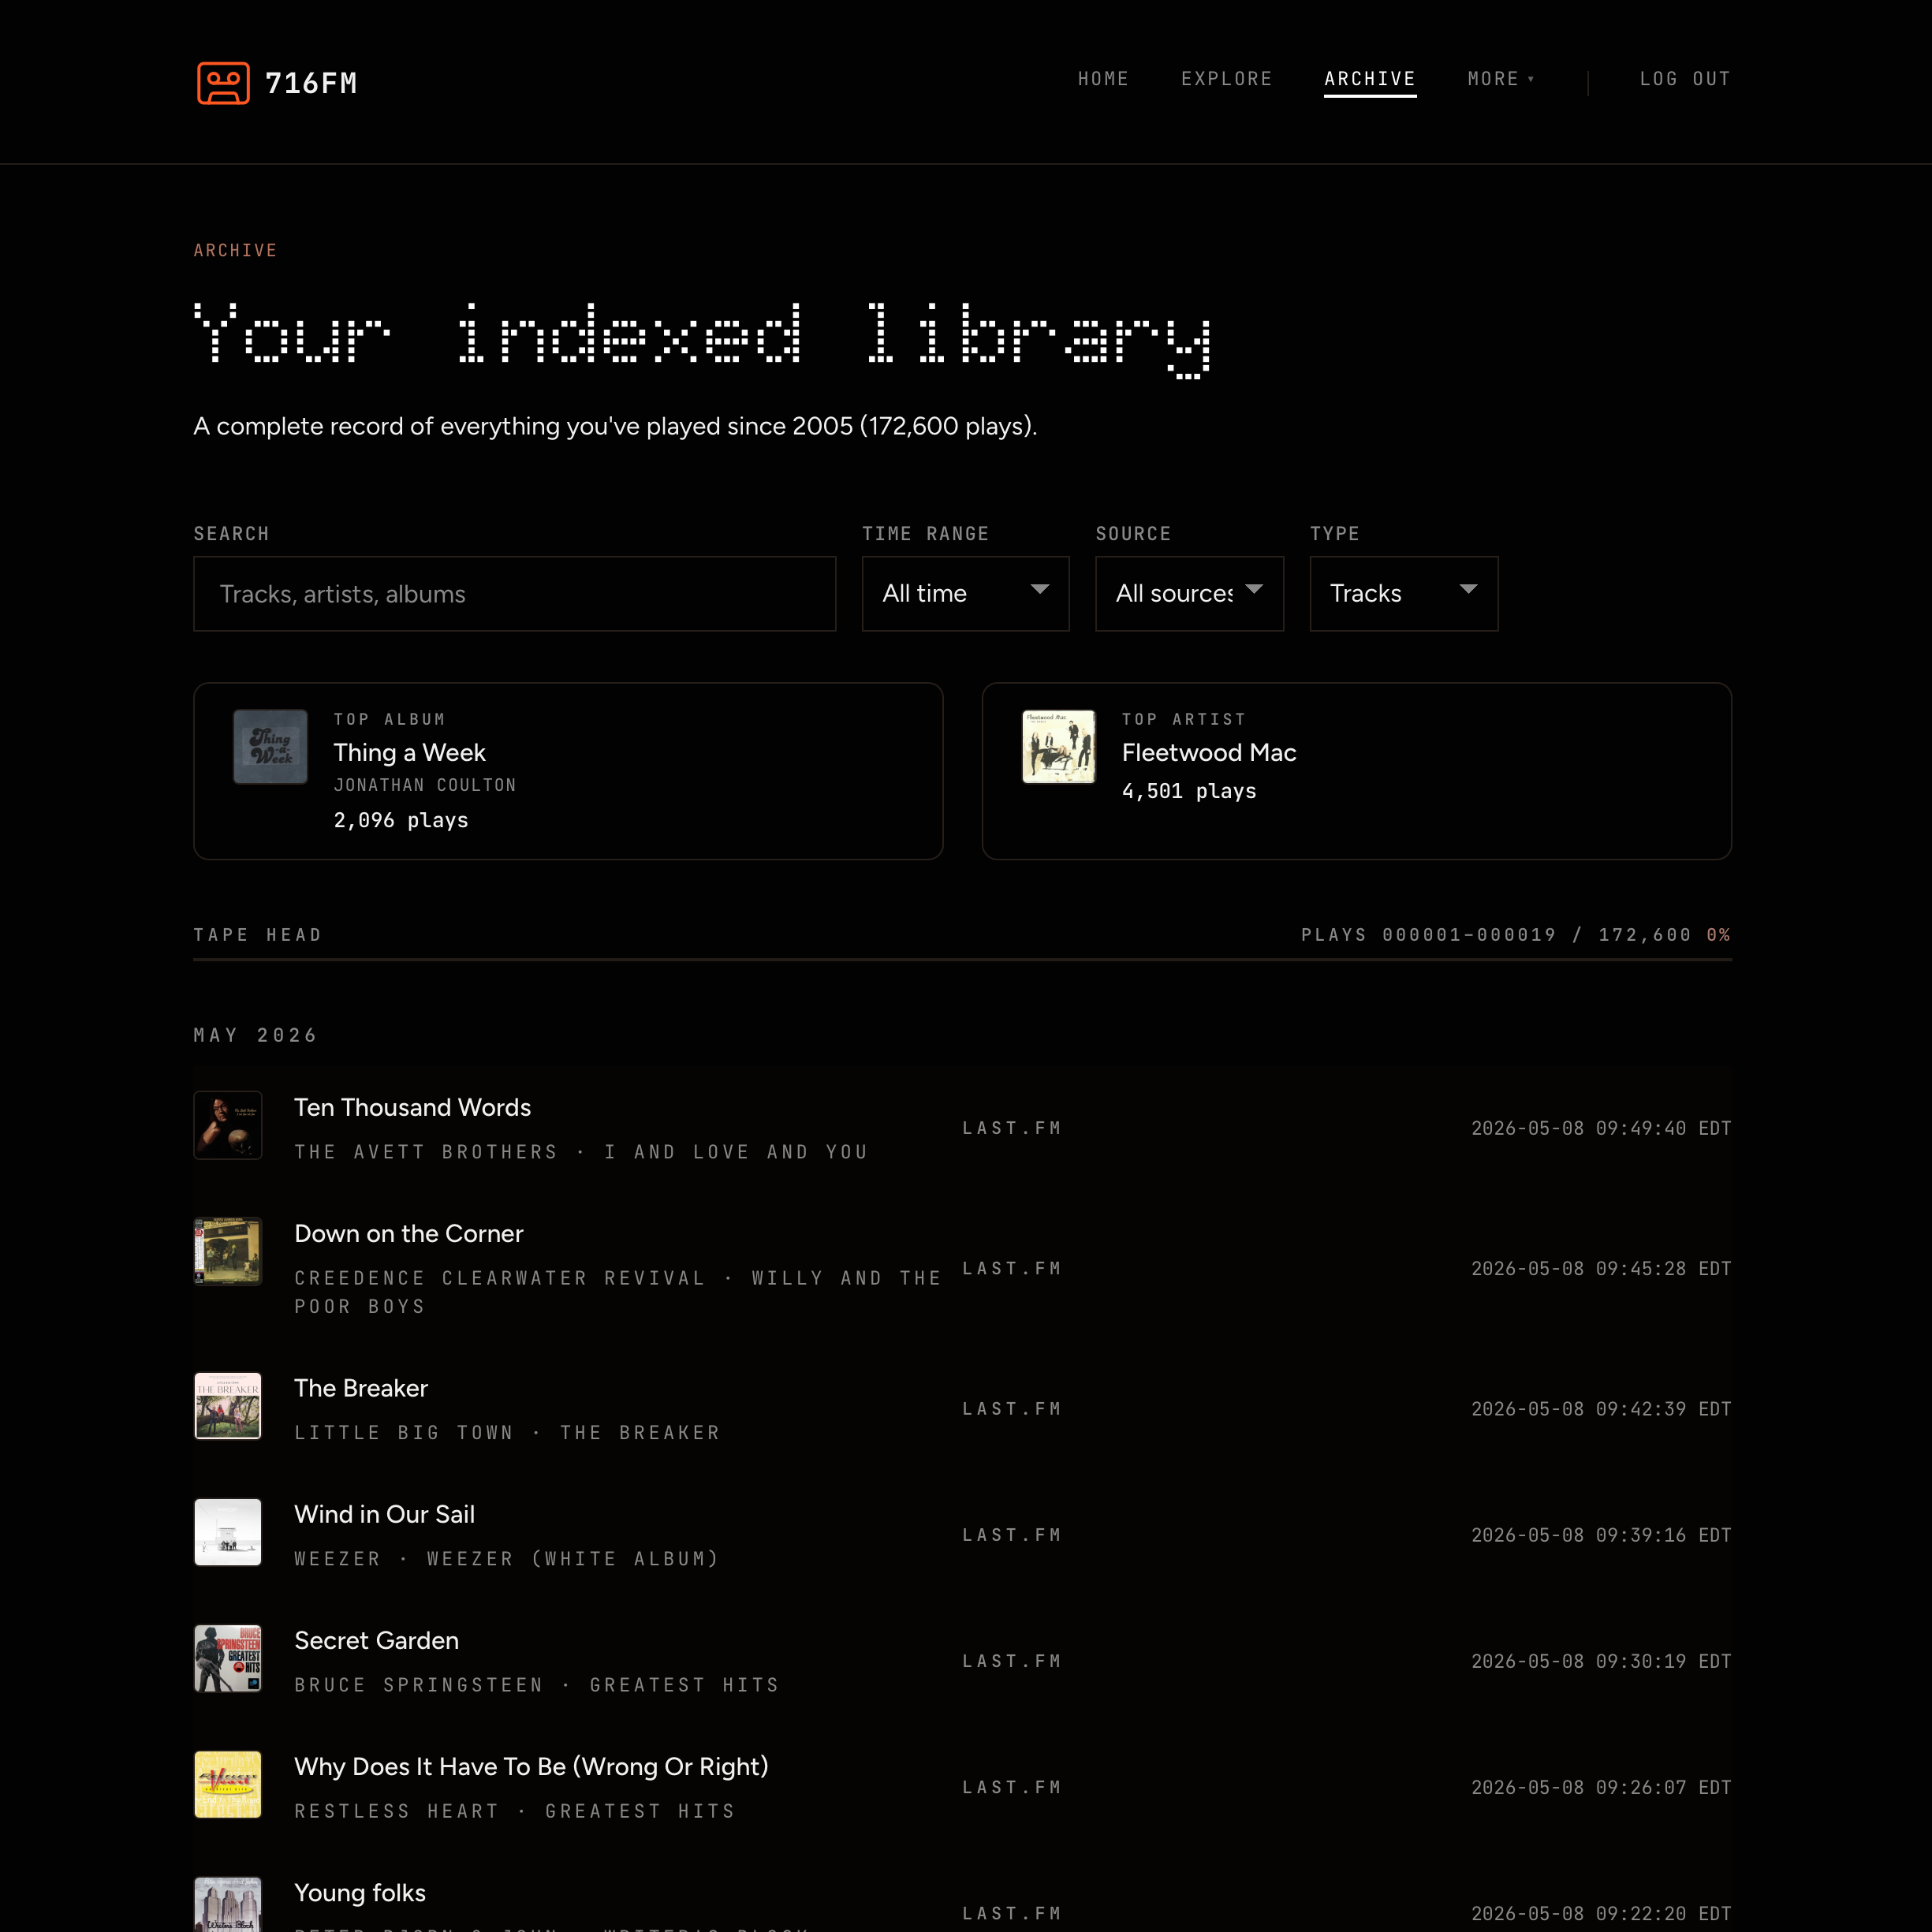Click Restless Heart Greatest Hits cover

pyautogui.click(x=228, y=1784)
